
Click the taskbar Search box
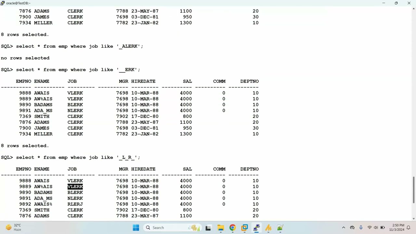172,227
